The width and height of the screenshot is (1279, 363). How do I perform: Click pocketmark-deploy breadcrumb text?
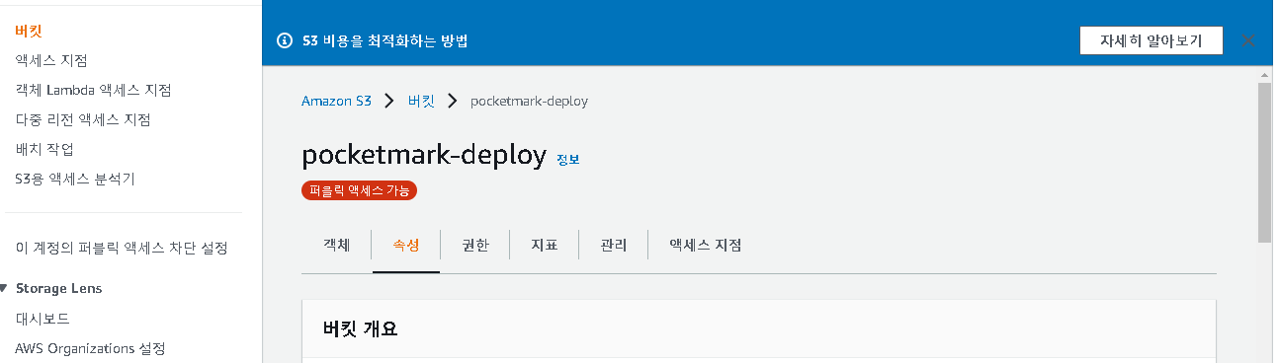(x=529, y=101)
